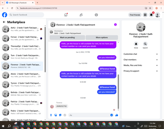Open Pedro conversation
Image resolution: width=164 pixels, height=129 pixels.
point(22,112)
